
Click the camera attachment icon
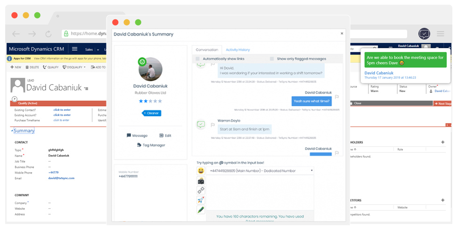(201, 181)
